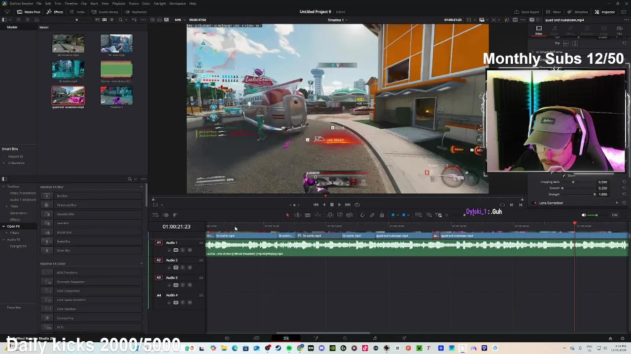The image size is (631, 354).
Task: Click the blade edit mode tool
Action: [307, 215]
